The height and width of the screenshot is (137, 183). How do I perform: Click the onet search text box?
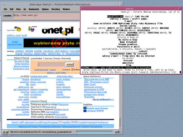[51, 65]
